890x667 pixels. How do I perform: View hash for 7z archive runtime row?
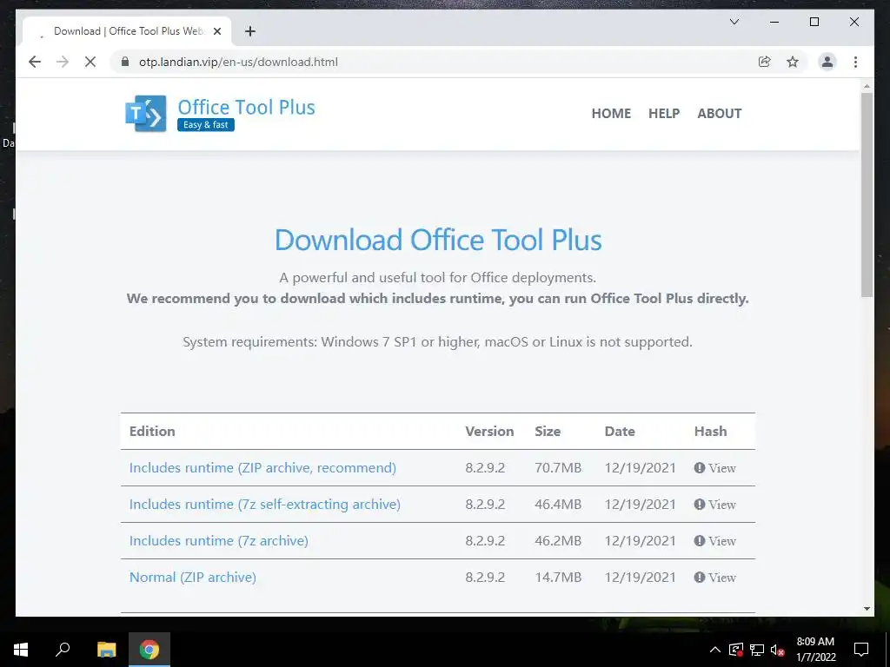[714, 540]
